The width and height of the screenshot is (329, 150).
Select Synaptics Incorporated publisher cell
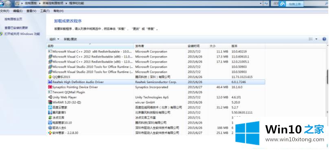click(x=151, y=87)
